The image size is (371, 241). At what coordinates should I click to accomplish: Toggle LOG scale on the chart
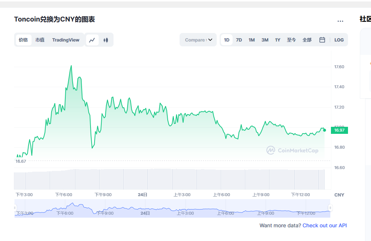(x=339, y=40)
